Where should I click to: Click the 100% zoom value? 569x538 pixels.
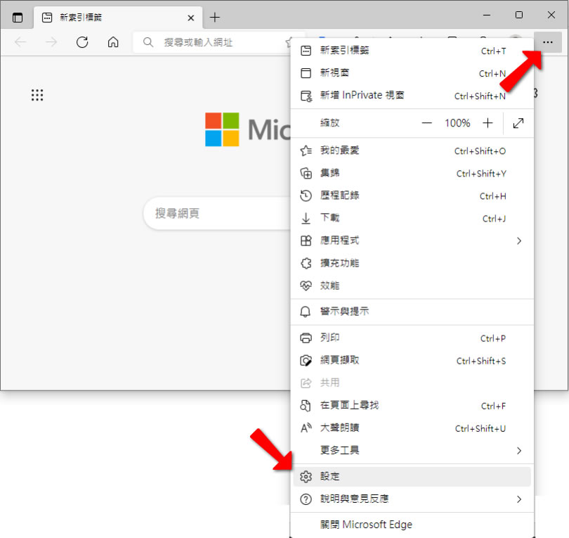tap(457, 123)
